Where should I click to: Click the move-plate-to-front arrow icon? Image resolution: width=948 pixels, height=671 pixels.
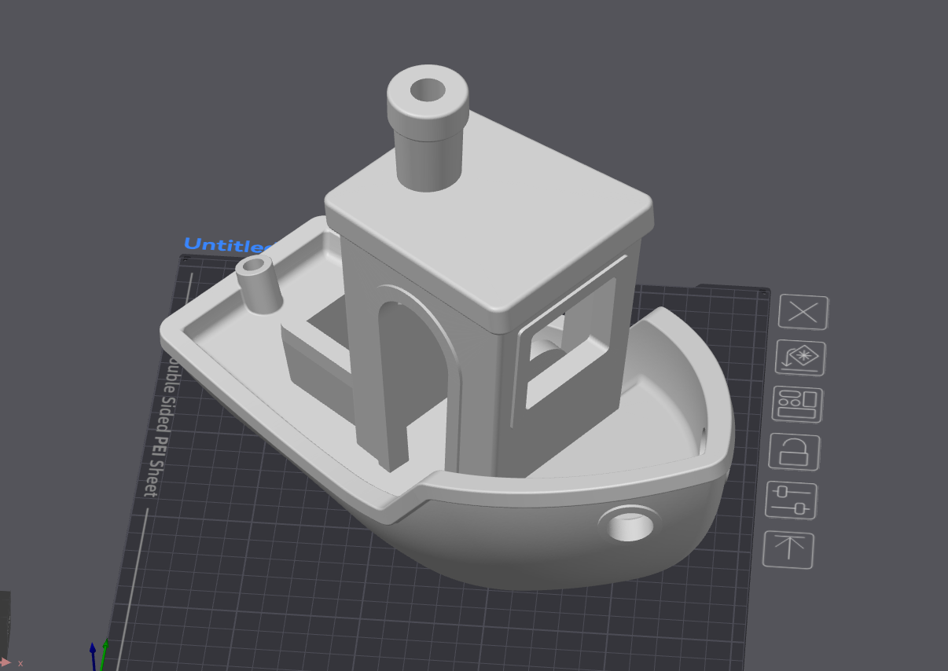click(x=788, y=550)
